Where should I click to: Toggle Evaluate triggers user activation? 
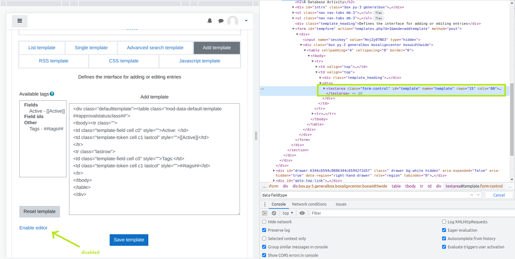[x=444, y=247]
